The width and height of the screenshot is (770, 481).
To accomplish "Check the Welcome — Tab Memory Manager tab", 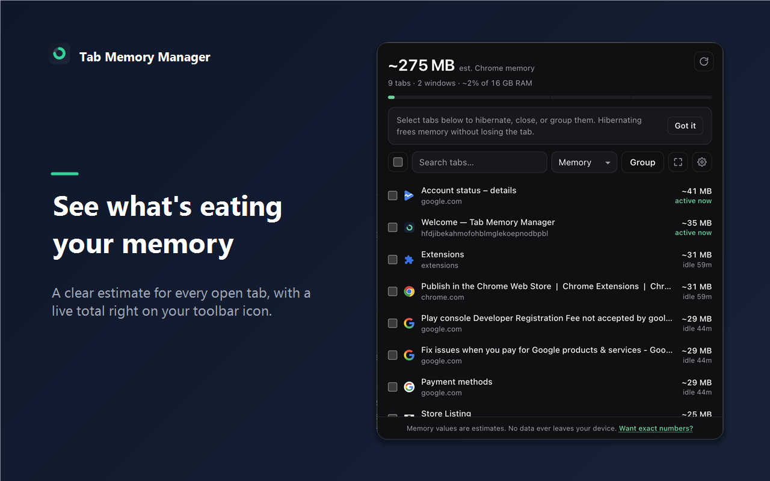I will pos(393,227).
